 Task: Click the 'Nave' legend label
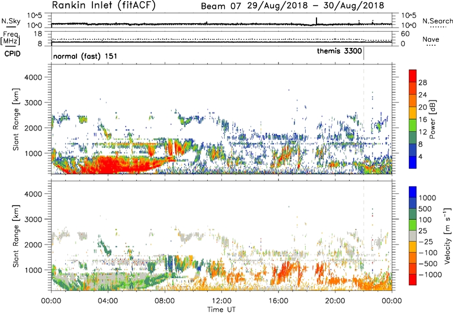431,39
